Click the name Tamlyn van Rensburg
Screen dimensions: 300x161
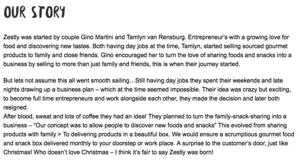click(x=156, y=37)
